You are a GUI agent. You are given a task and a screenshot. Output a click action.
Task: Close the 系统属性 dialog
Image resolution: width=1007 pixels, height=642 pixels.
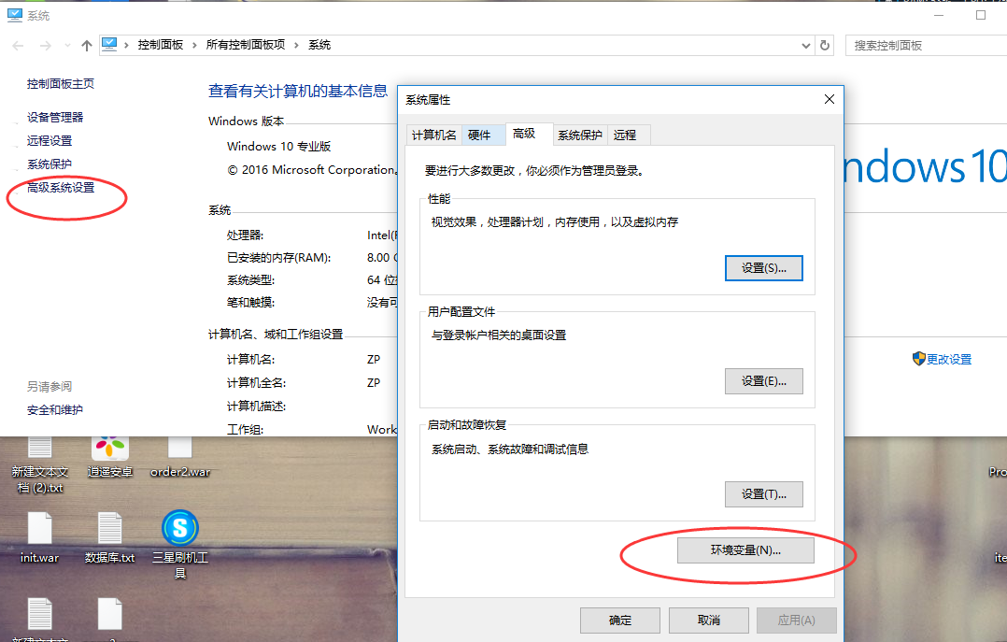click(x=830, y=99)
